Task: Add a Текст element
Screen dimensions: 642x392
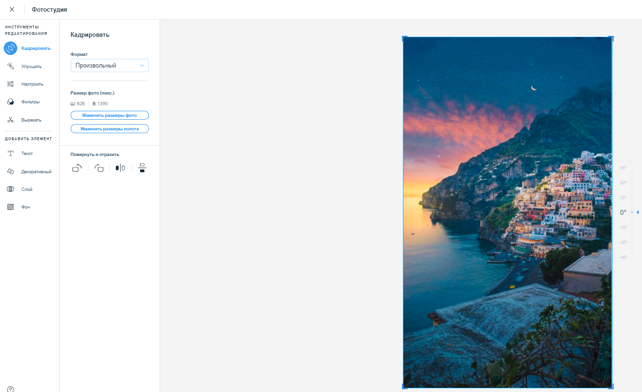Action: pyautogui.click(x=10, y=154)
